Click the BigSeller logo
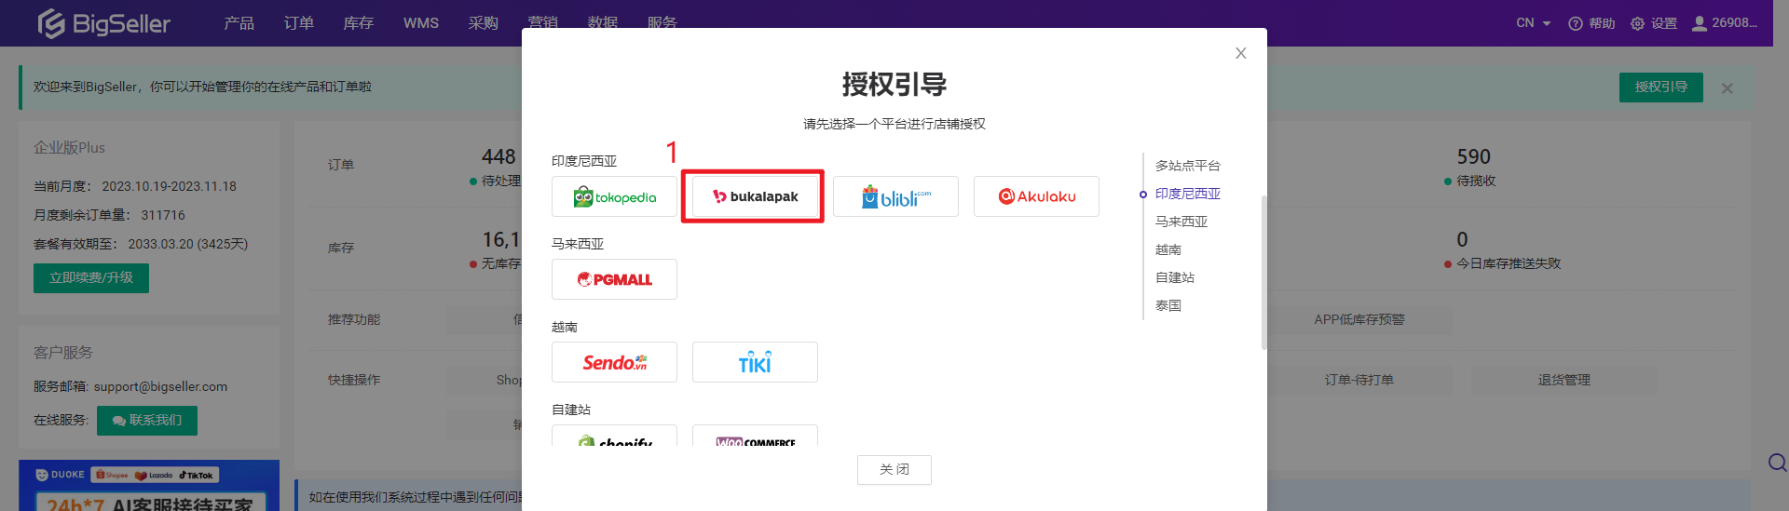The width and height of the screenshot is (1789, 511). (103, 23)
